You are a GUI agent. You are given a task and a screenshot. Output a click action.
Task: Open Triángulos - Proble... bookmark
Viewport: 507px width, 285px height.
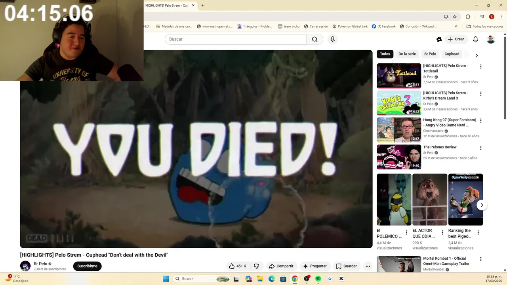pos(255,27)
